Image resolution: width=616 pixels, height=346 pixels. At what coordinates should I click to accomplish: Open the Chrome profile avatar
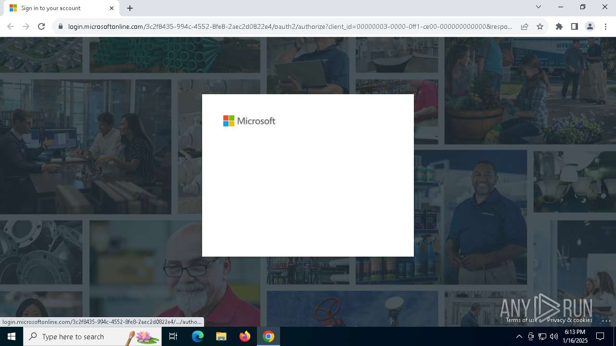(590, 26)
